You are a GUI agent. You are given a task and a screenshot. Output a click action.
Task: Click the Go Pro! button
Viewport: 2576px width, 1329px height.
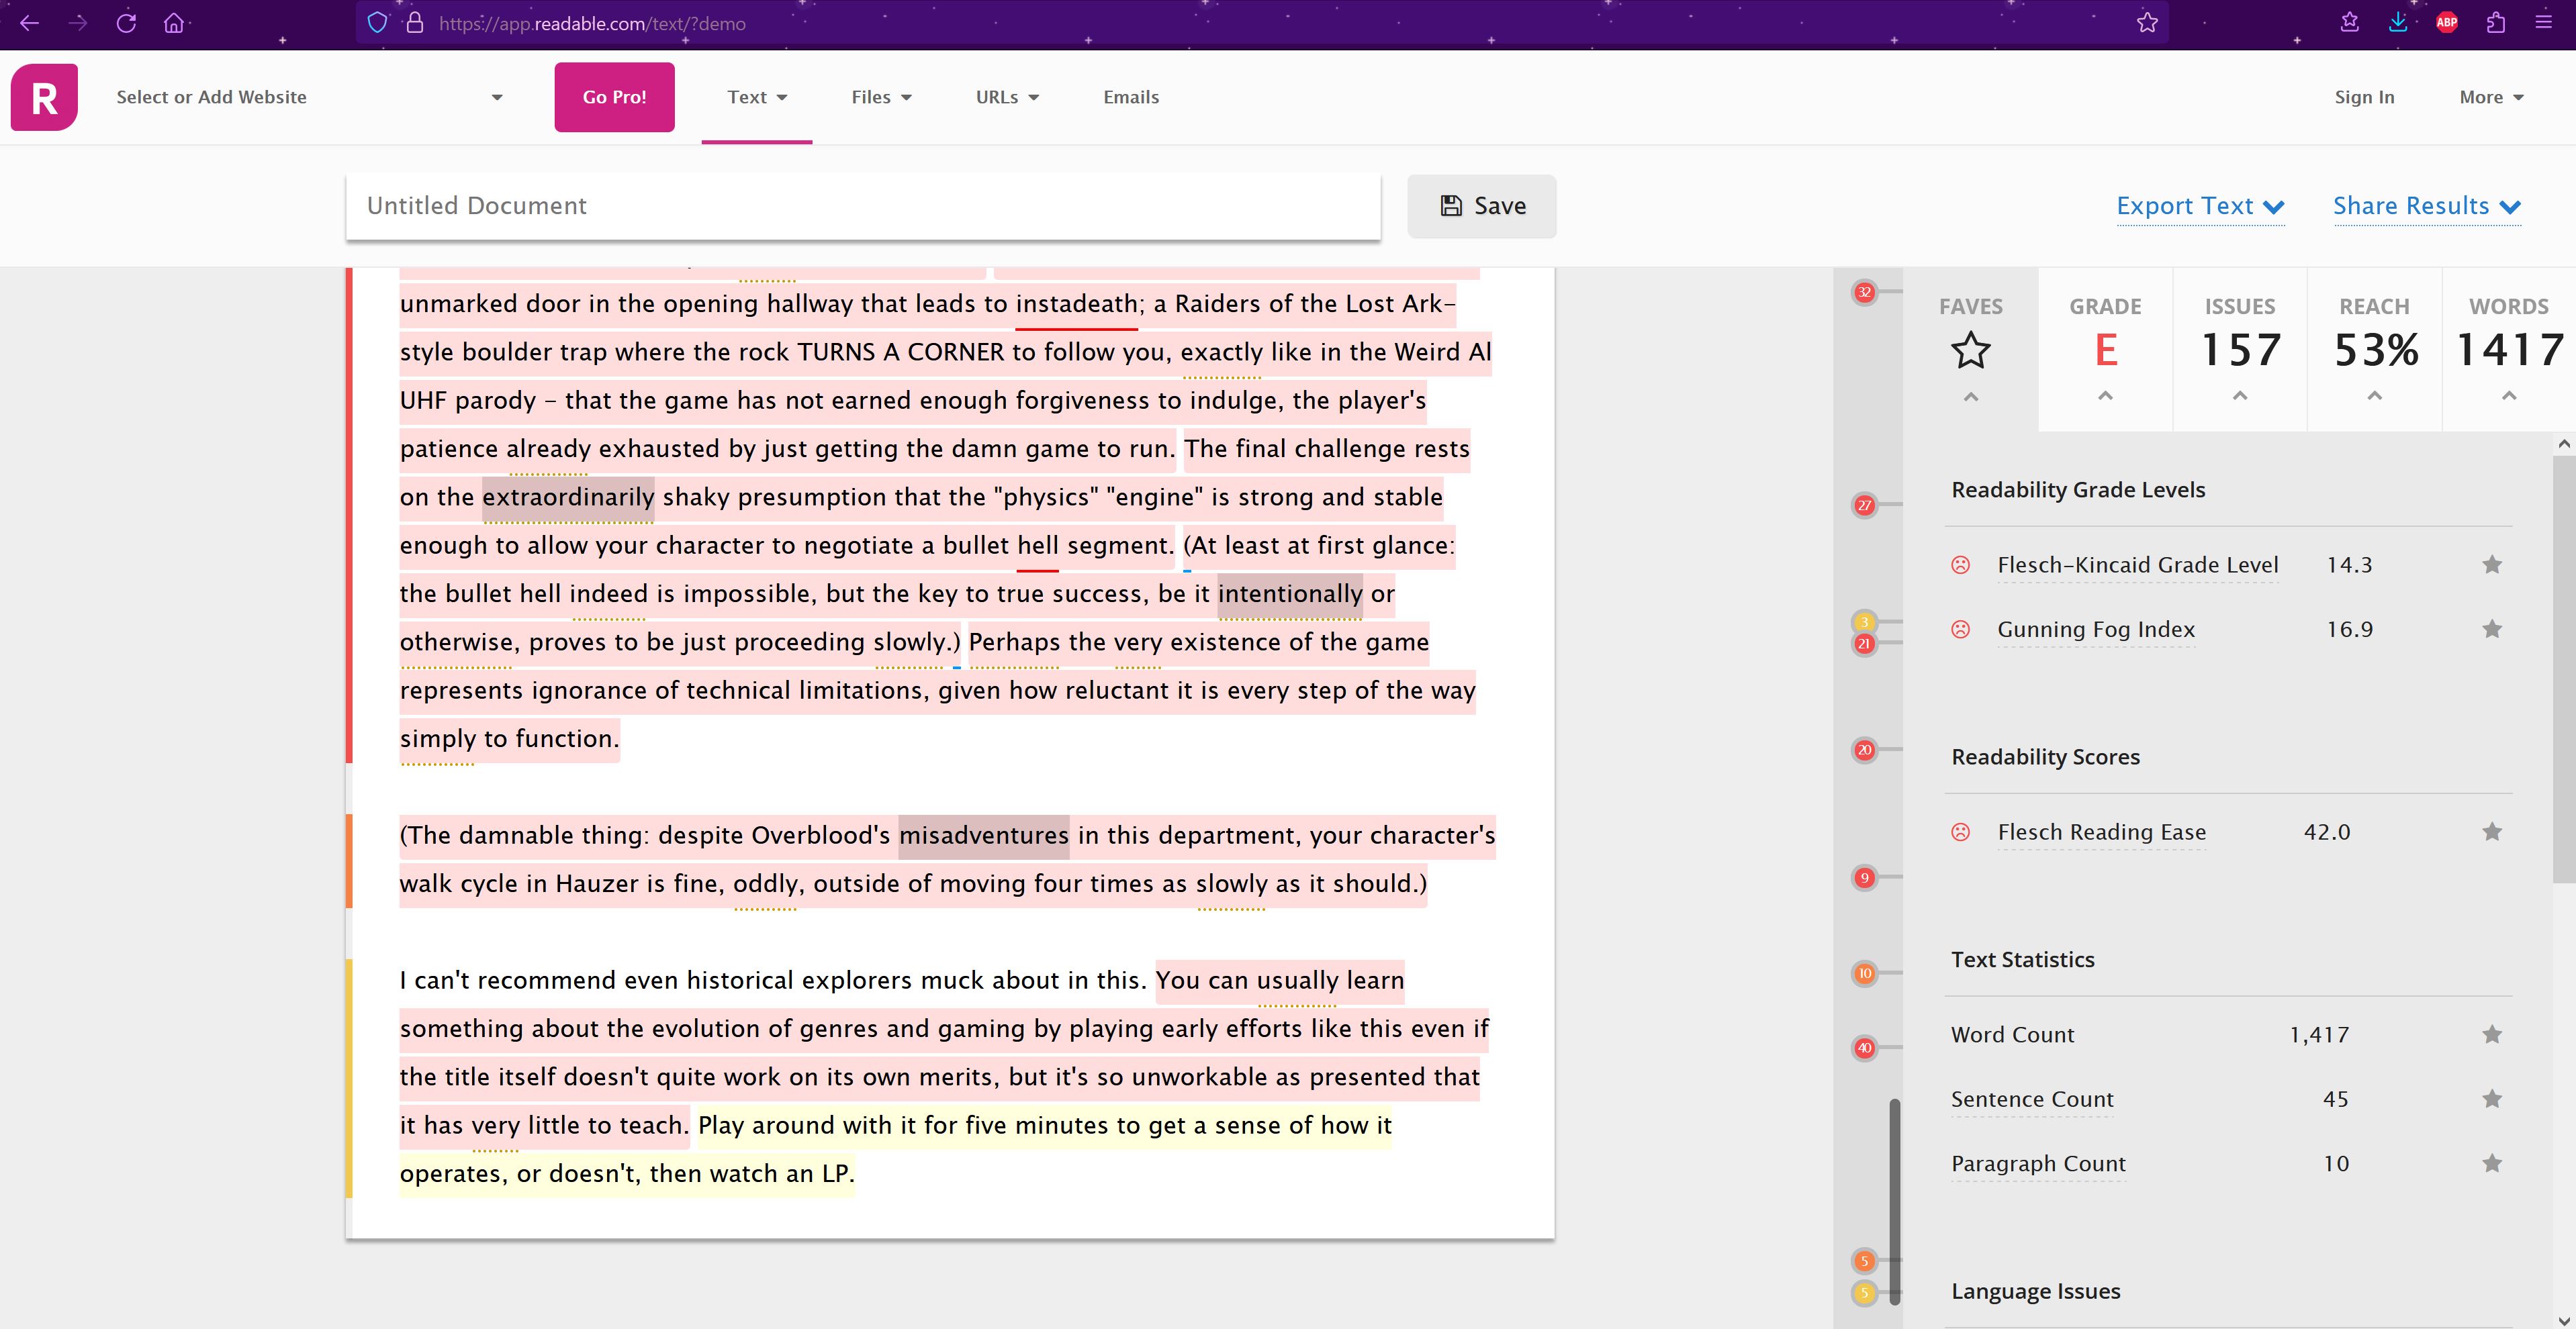[x=614, y=97]
